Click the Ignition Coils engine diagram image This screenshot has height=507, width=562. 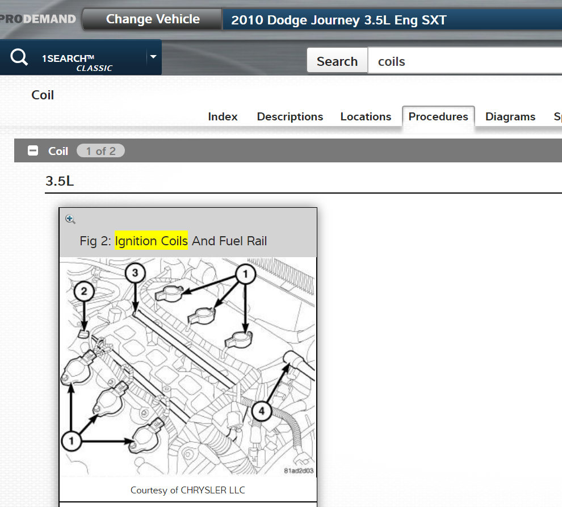click(x=188, y=366)
